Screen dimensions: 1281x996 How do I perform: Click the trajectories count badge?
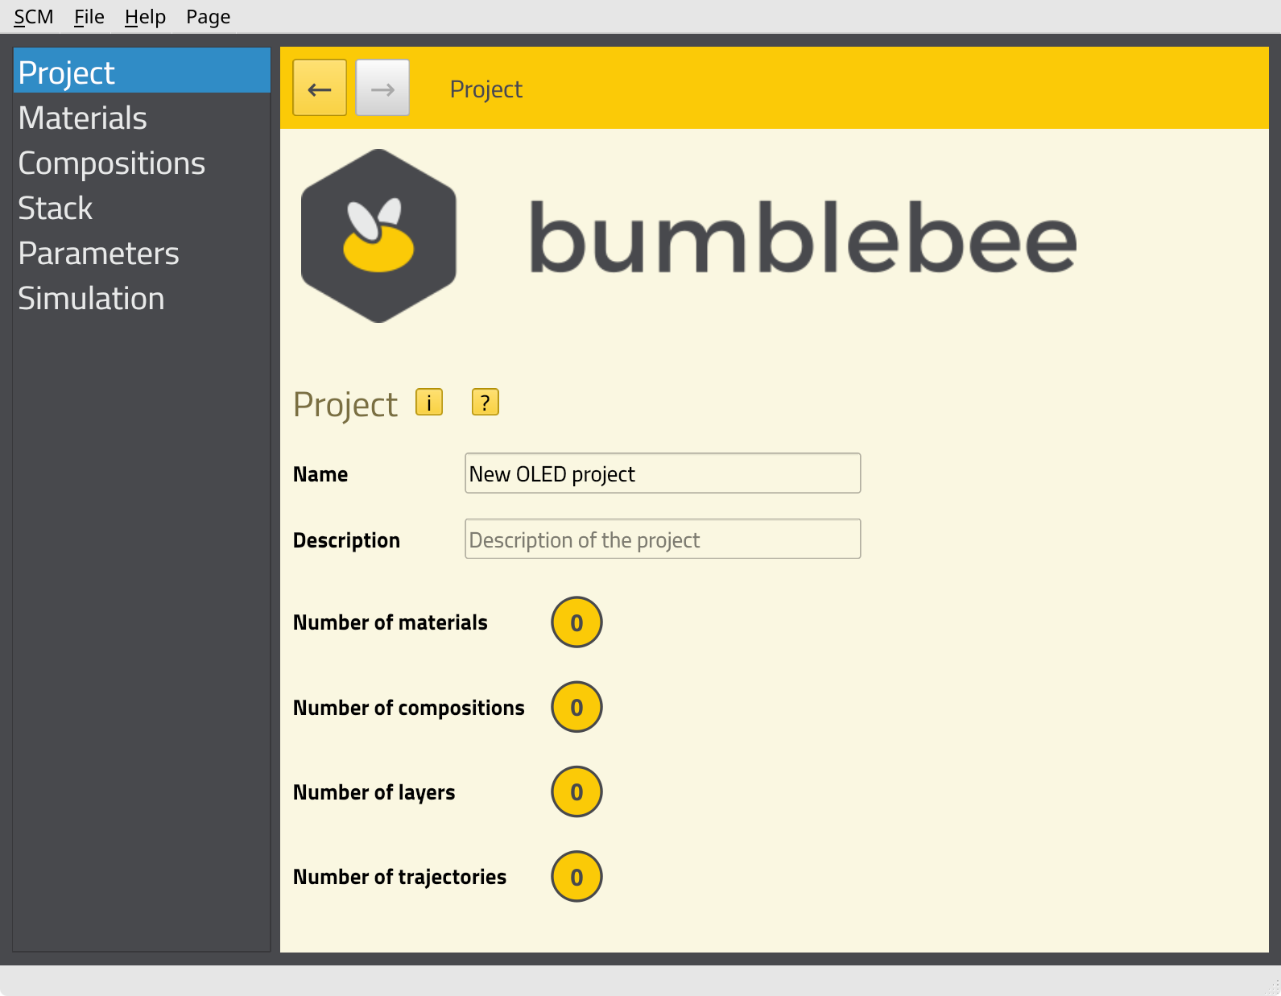click(x=576, y=876)
